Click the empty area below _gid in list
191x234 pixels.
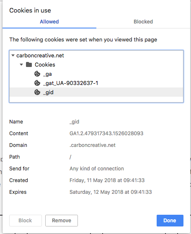[96, 99]
